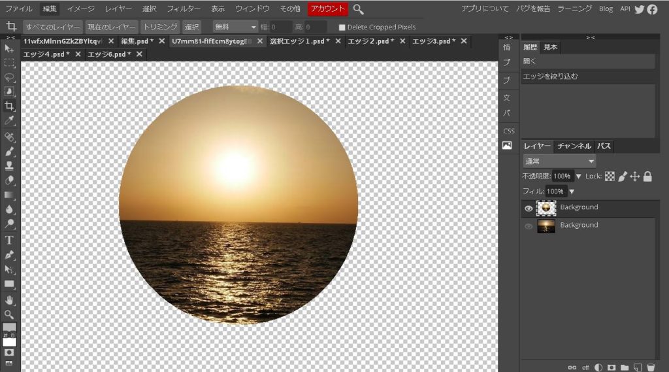Click the white background color swatch

[9, 342]
